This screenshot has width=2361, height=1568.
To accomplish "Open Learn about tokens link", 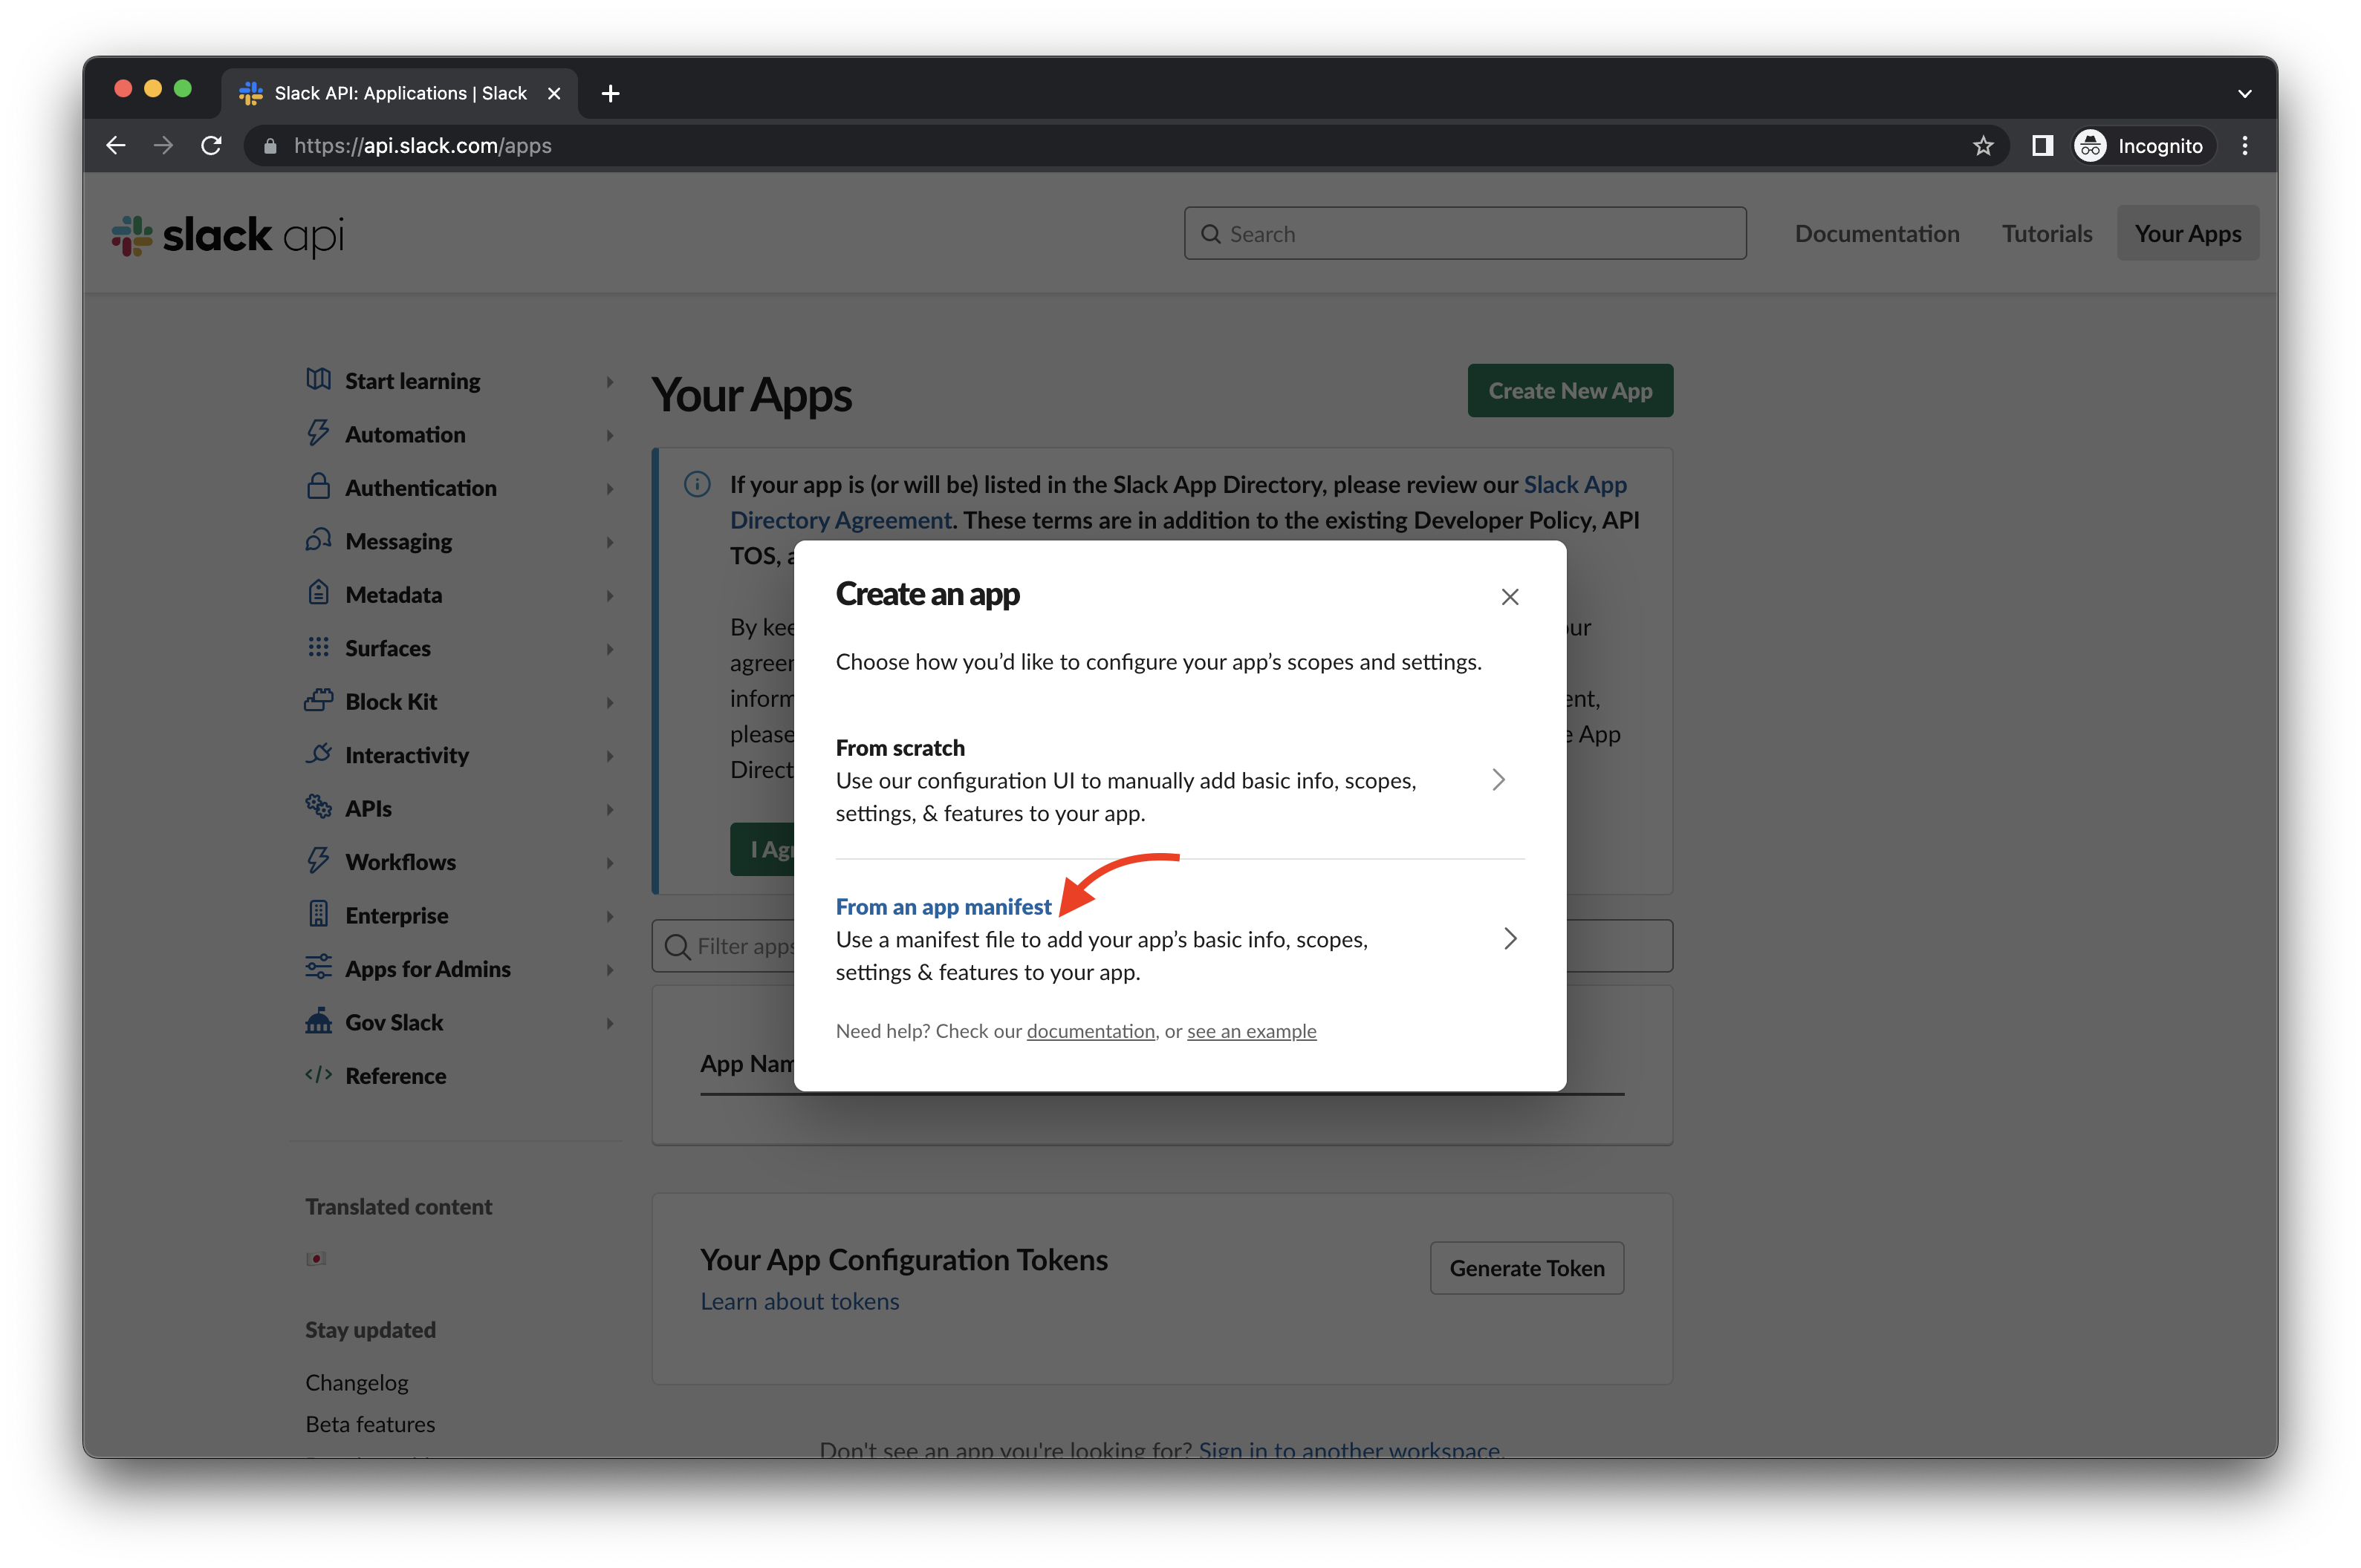I will point(799,1301).
